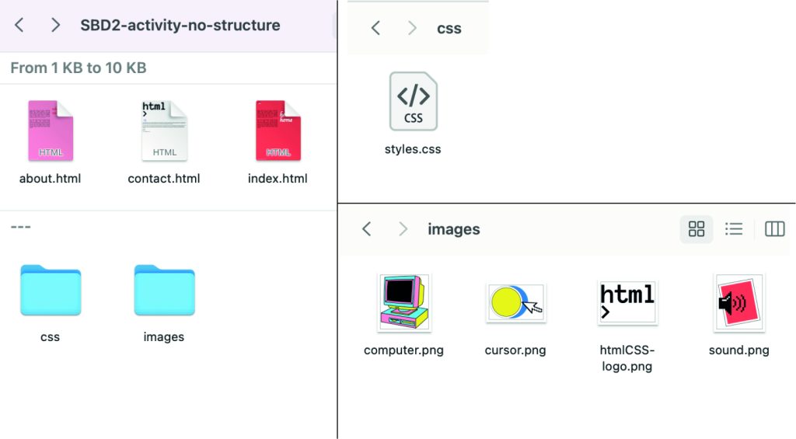The height and width of the screenshot is (439, 796).
Task: Select the red index.html file icon
Action: click(278, 131)
